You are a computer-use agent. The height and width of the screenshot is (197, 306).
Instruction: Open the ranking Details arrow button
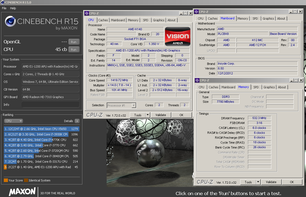[77, 121]
